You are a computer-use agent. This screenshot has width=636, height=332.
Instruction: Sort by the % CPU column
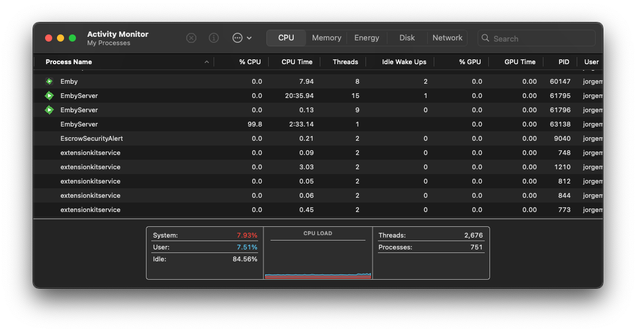[x=250, y=62]
